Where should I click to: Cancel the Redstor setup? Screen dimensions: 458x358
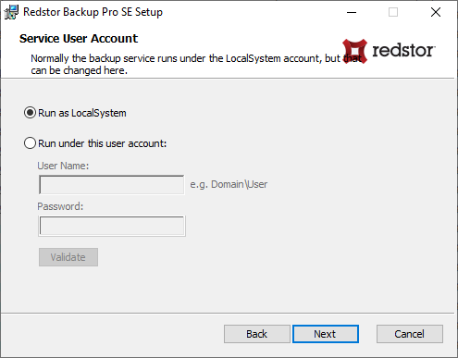coord(410,334)
